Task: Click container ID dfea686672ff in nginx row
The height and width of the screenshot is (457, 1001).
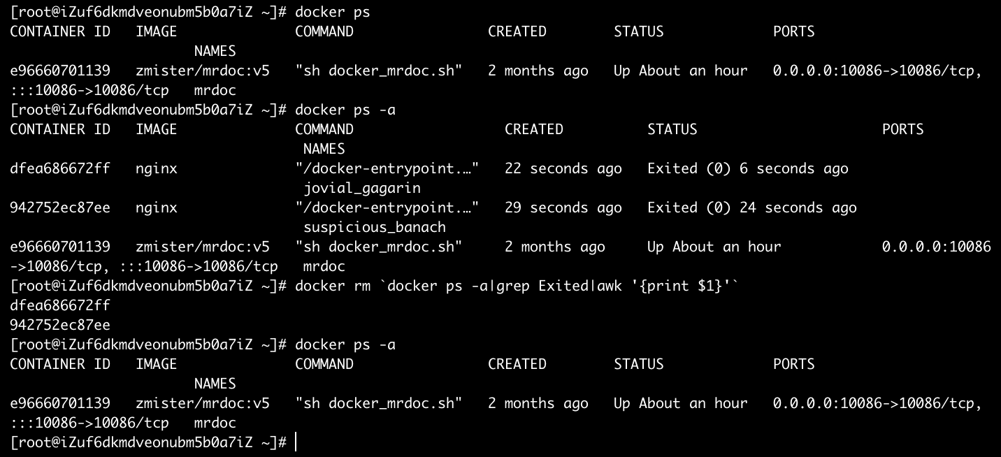Action: tap(60, 168)
